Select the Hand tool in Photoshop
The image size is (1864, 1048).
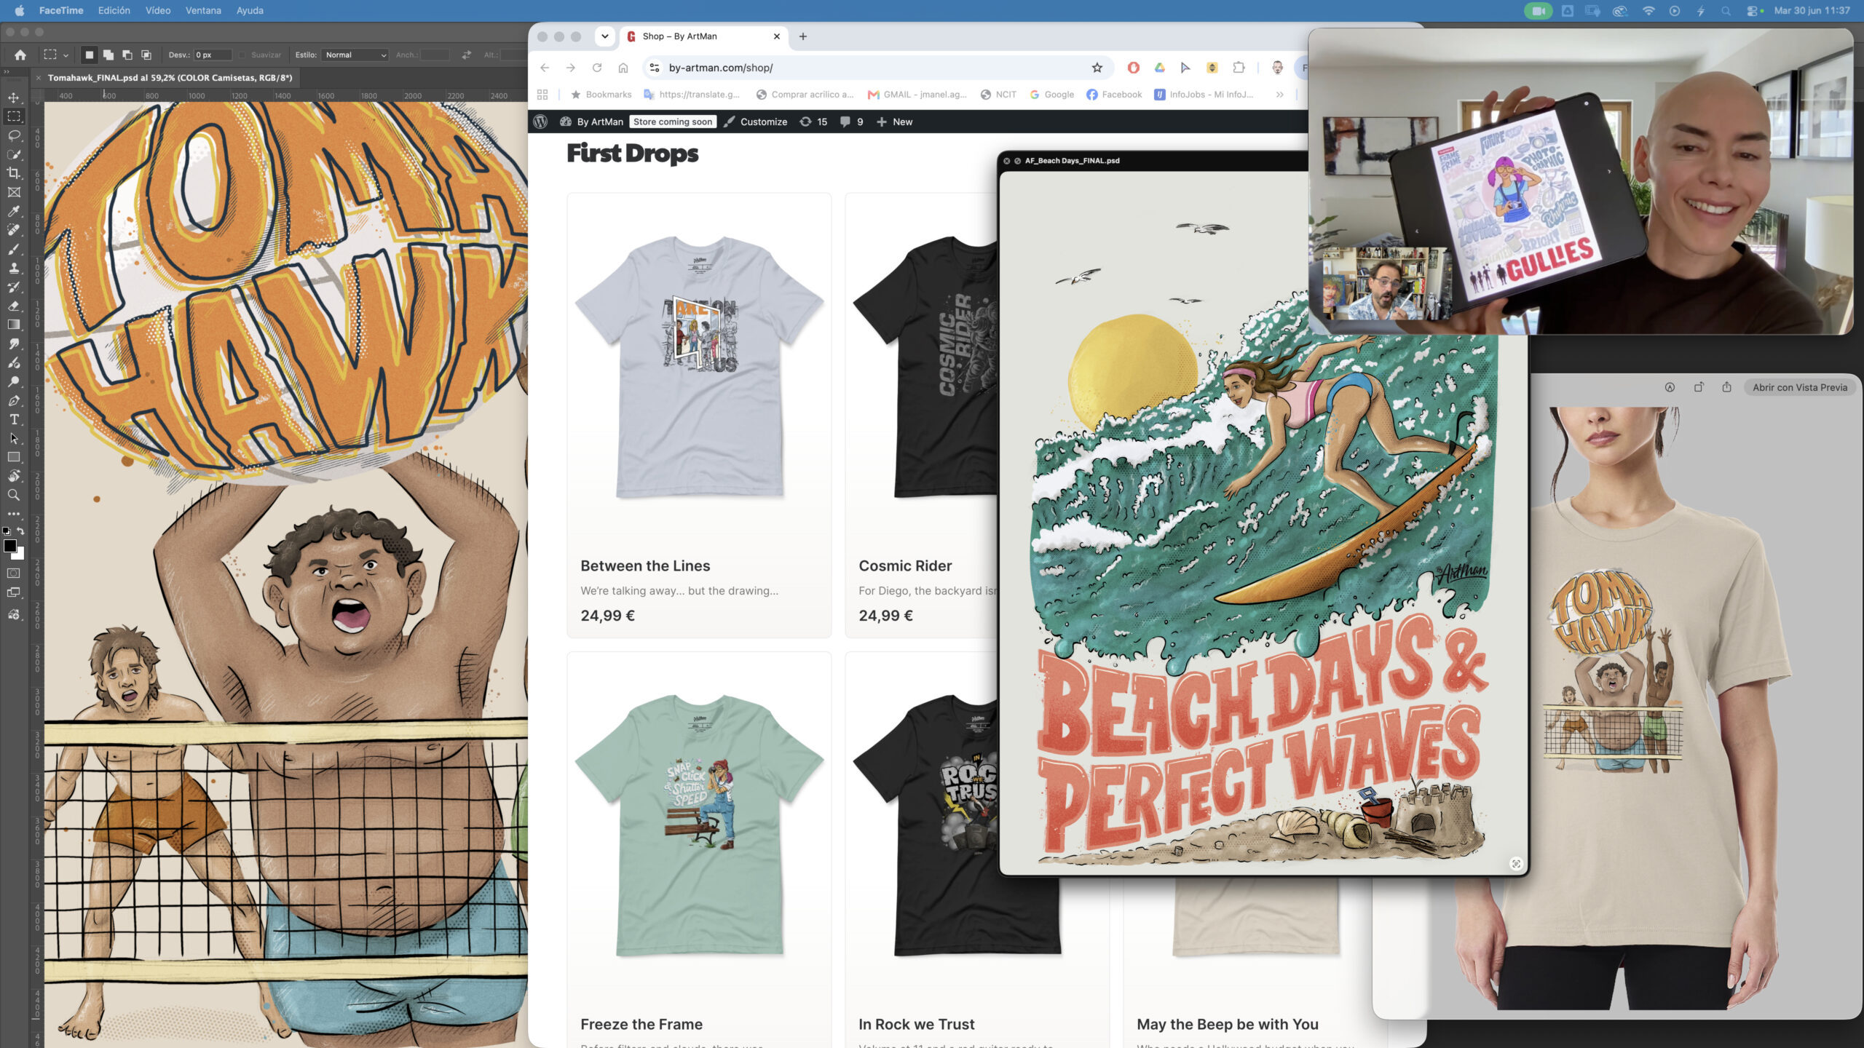[14, 476]
